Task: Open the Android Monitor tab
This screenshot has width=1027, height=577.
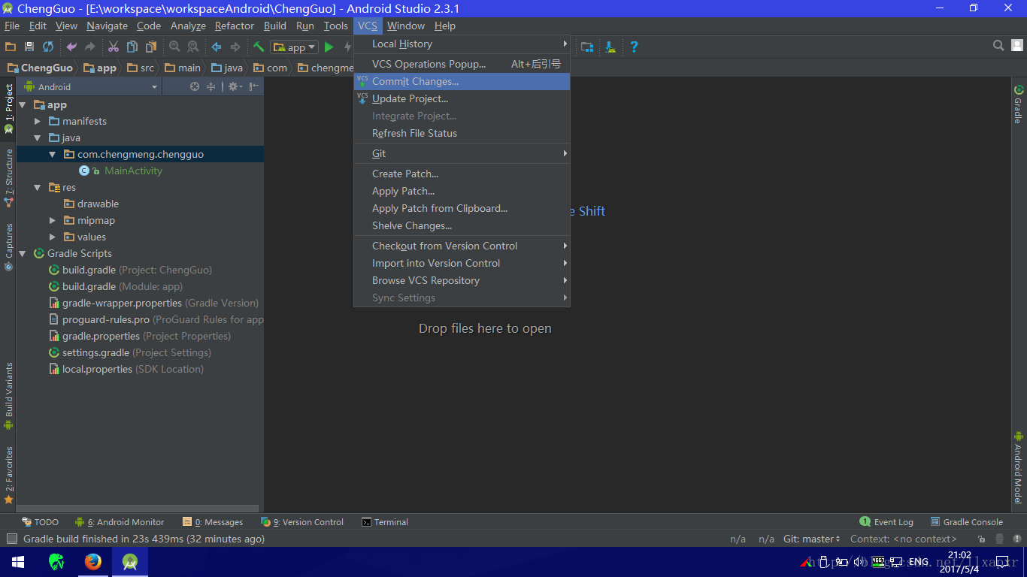Action: coord(120,522)
